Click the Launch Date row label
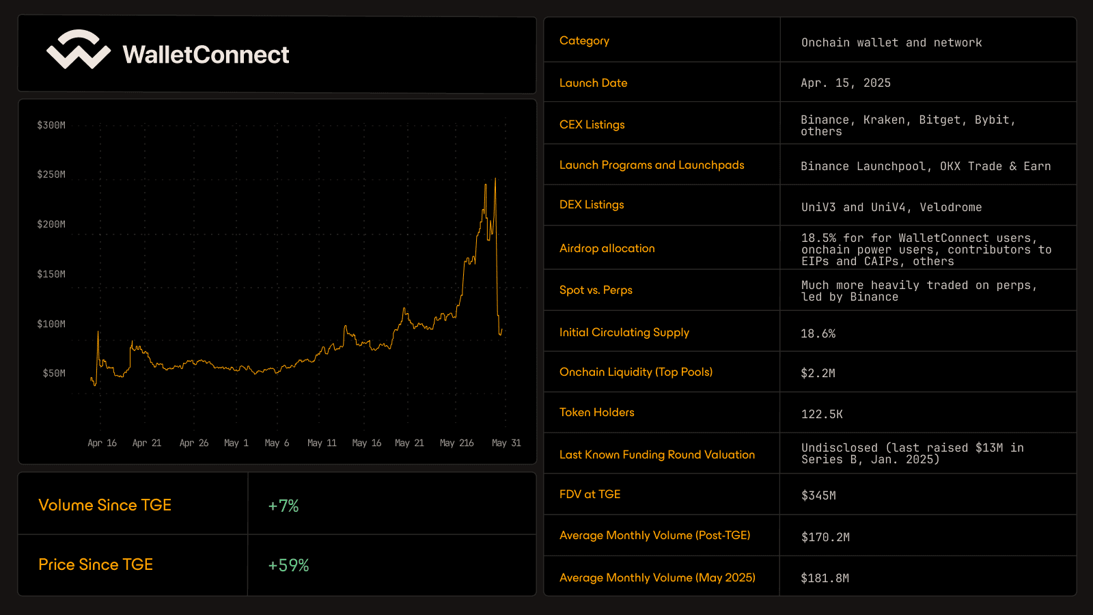 pos(593,83)
